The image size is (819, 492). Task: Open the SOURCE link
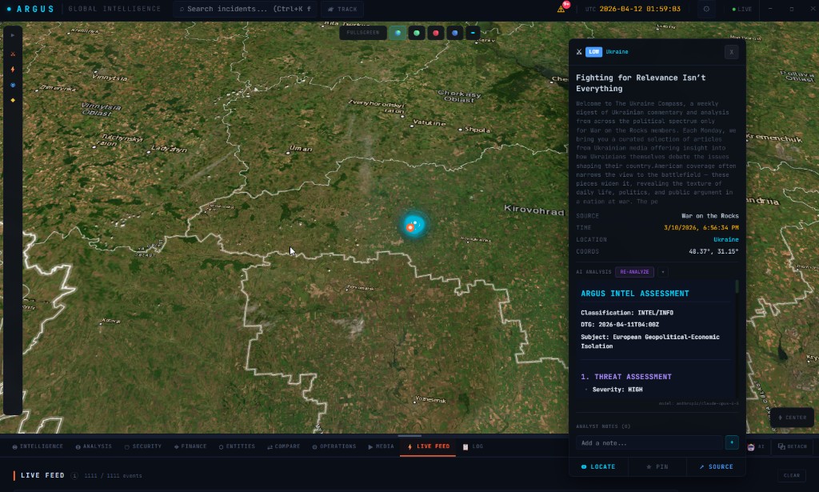pyautogui.click(x=716, y=466)
